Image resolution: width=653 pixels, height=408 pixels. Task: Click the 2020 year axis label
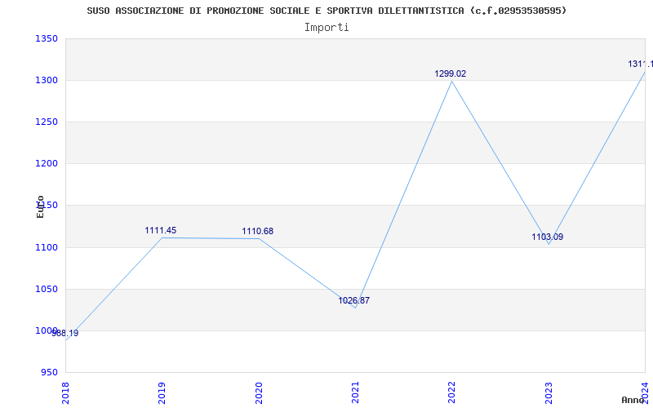pyautogui.click(x=259, y=393)
